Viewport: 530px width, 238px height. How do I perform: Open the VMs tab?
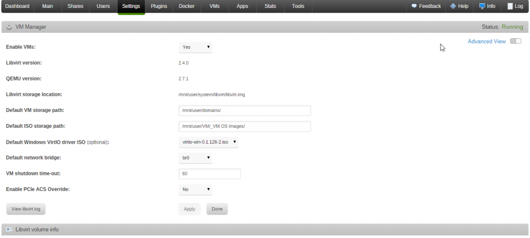215,6
